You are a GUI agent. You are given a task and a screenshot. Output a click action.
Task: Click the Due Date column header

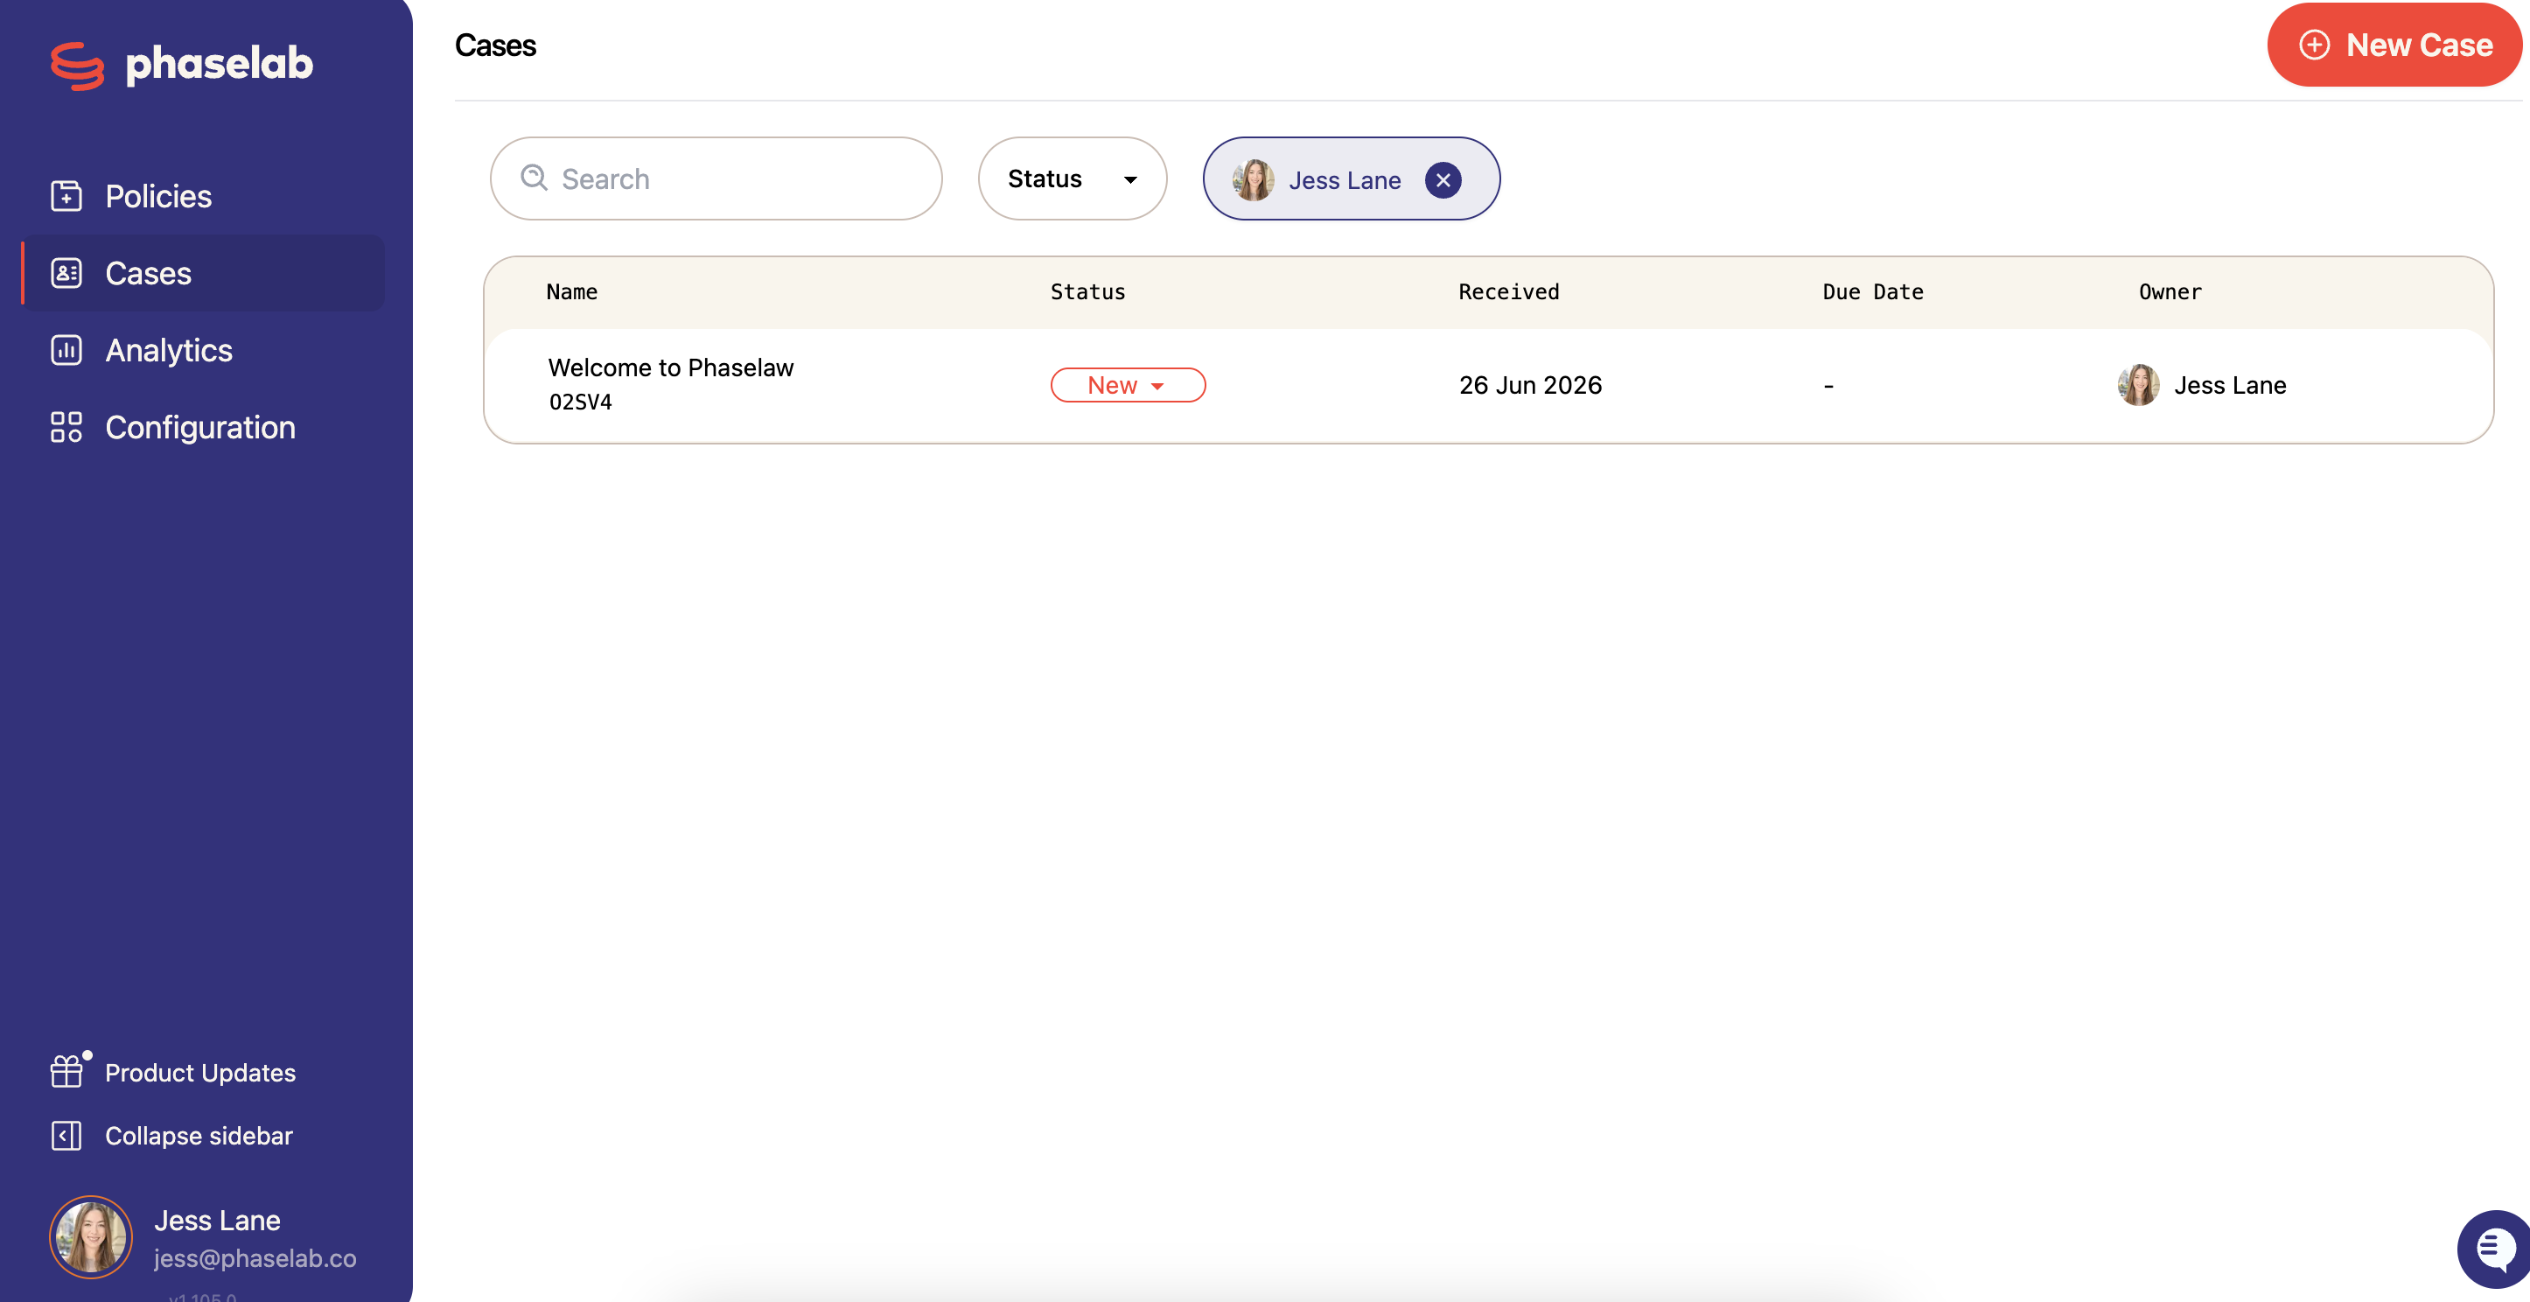click(x=1873, y=292)
